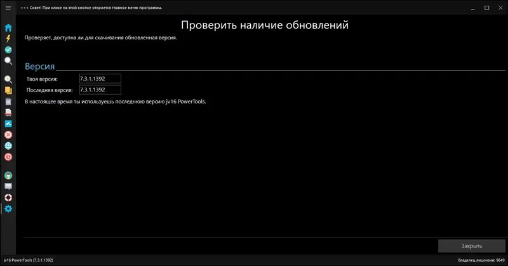Go to the Home icon in sidebar
The height and width of the screenshot is (266, 508).
pos(8,27)
